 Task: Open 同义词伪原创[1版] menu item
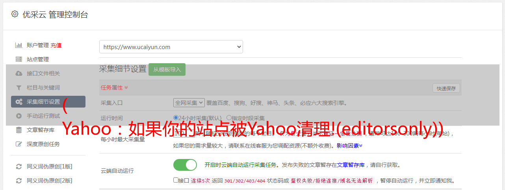coord(49,166)
